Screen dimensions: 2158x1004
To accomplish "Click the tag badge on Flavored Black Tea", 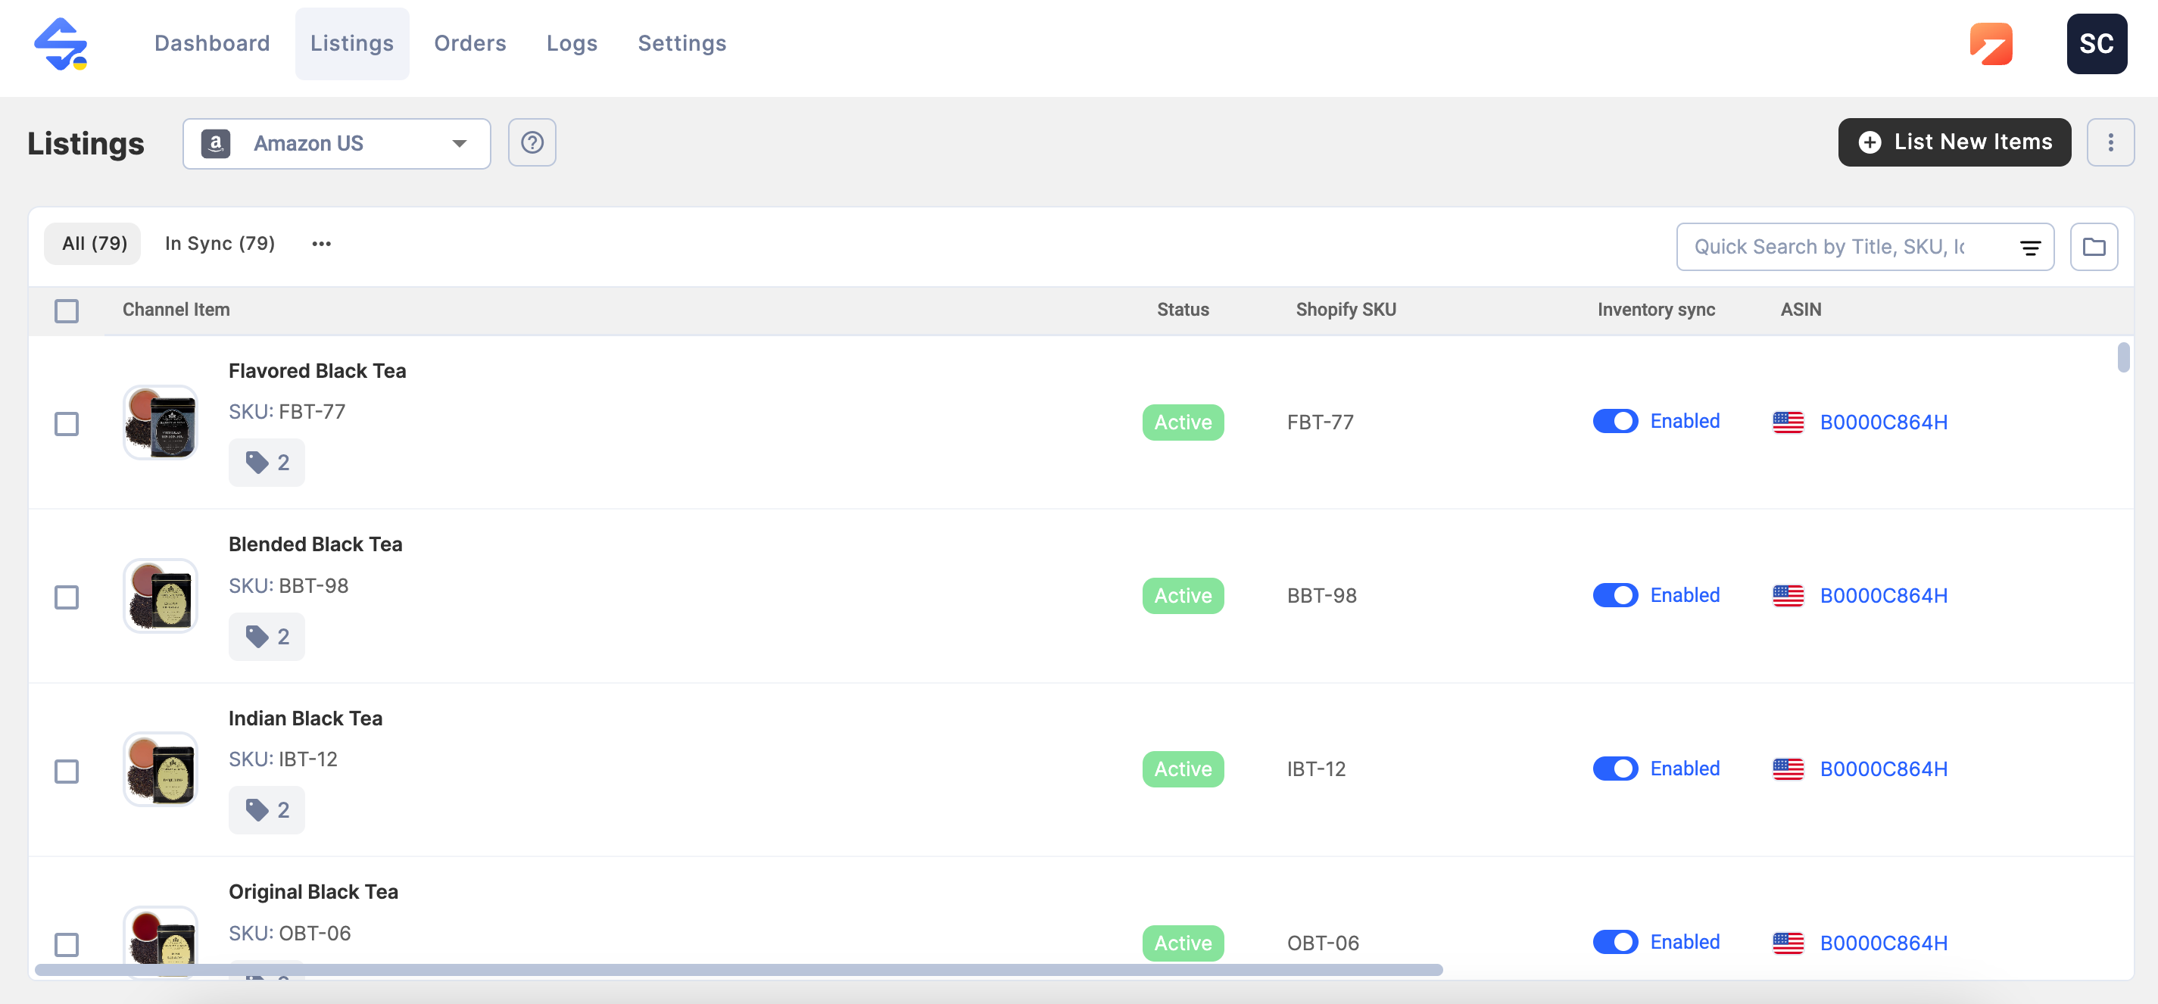I will click(x=267, y=462).
